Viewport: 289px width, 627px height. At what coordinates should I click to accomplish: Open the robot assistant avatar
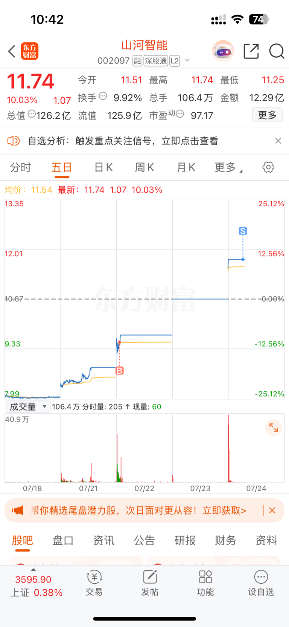tap(223, 51)
